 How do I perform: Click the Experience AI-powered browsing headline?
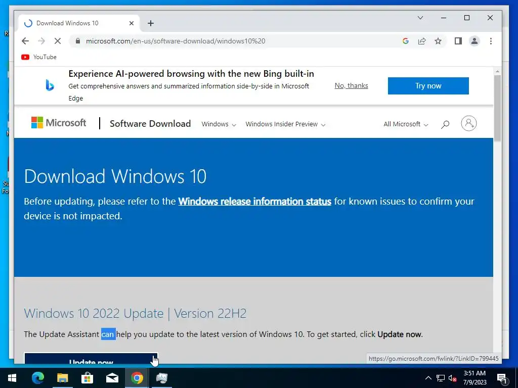click(191, 74)
